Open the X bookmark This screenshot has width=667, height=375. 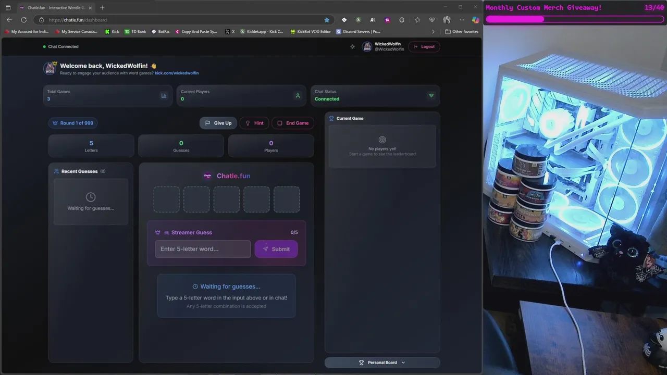[x=230, y=32]
